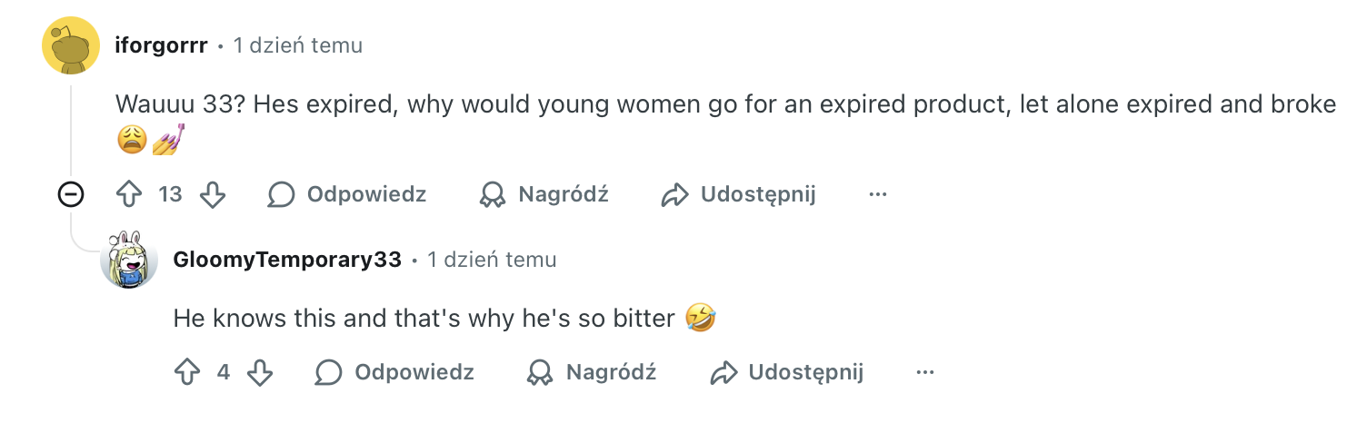Open more options on GloomyTemporary33's reply
The width and height of the screenshot is (1367, 423).
tap(925, 372)
